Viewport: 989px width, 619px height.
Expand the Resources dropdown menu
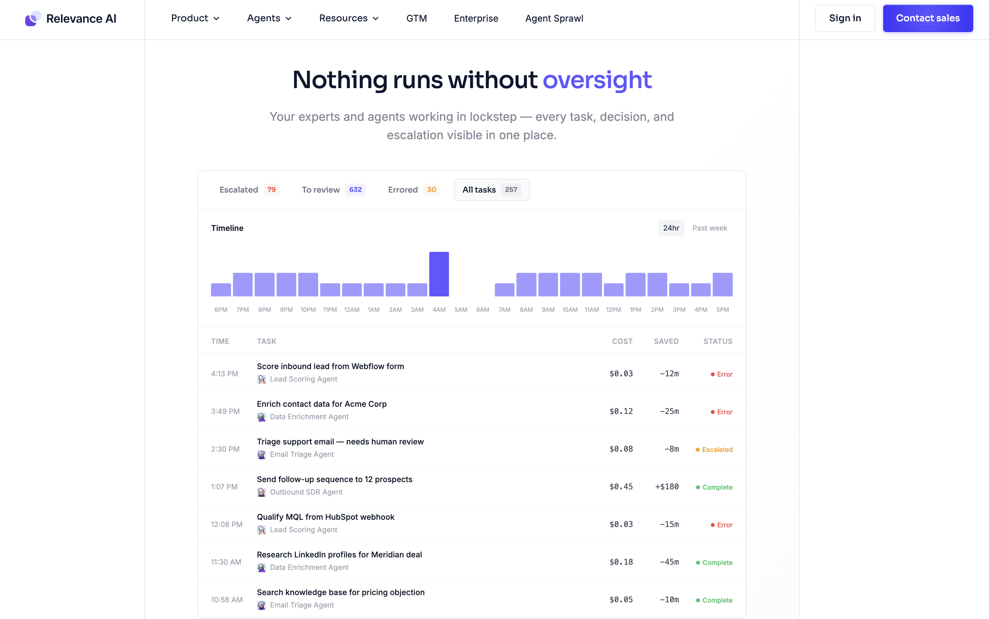click(x=349, y=18)
